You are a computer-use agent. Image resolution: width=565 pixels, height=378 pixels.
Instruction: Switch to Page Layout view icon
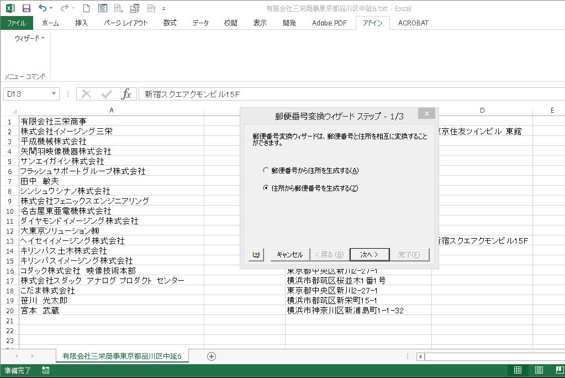(x=539, y=370)
